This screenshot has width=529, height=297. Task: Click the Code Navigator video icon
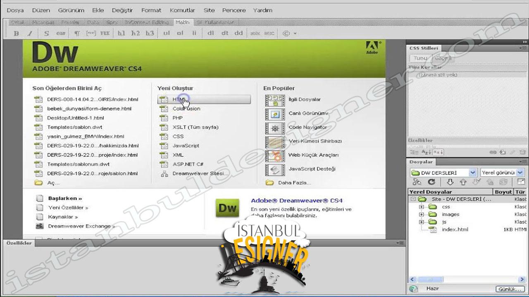[275, 128]
